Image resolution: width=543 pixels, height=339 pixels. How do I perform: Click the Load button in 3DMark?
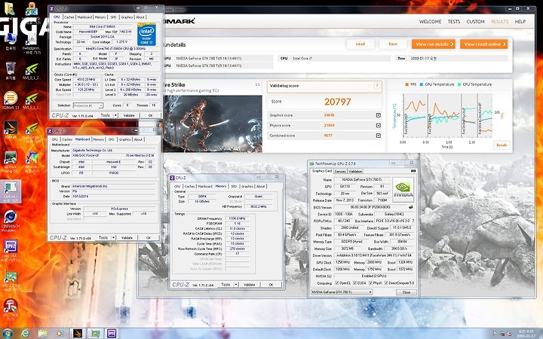tap(360, 44)
